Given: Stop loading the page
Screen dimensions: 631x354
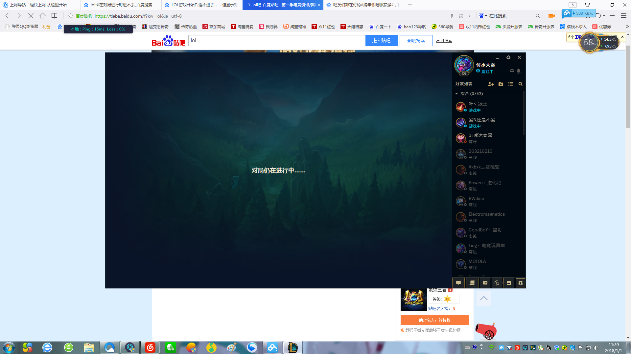Looking at the screenshot, I should [31, 16].
